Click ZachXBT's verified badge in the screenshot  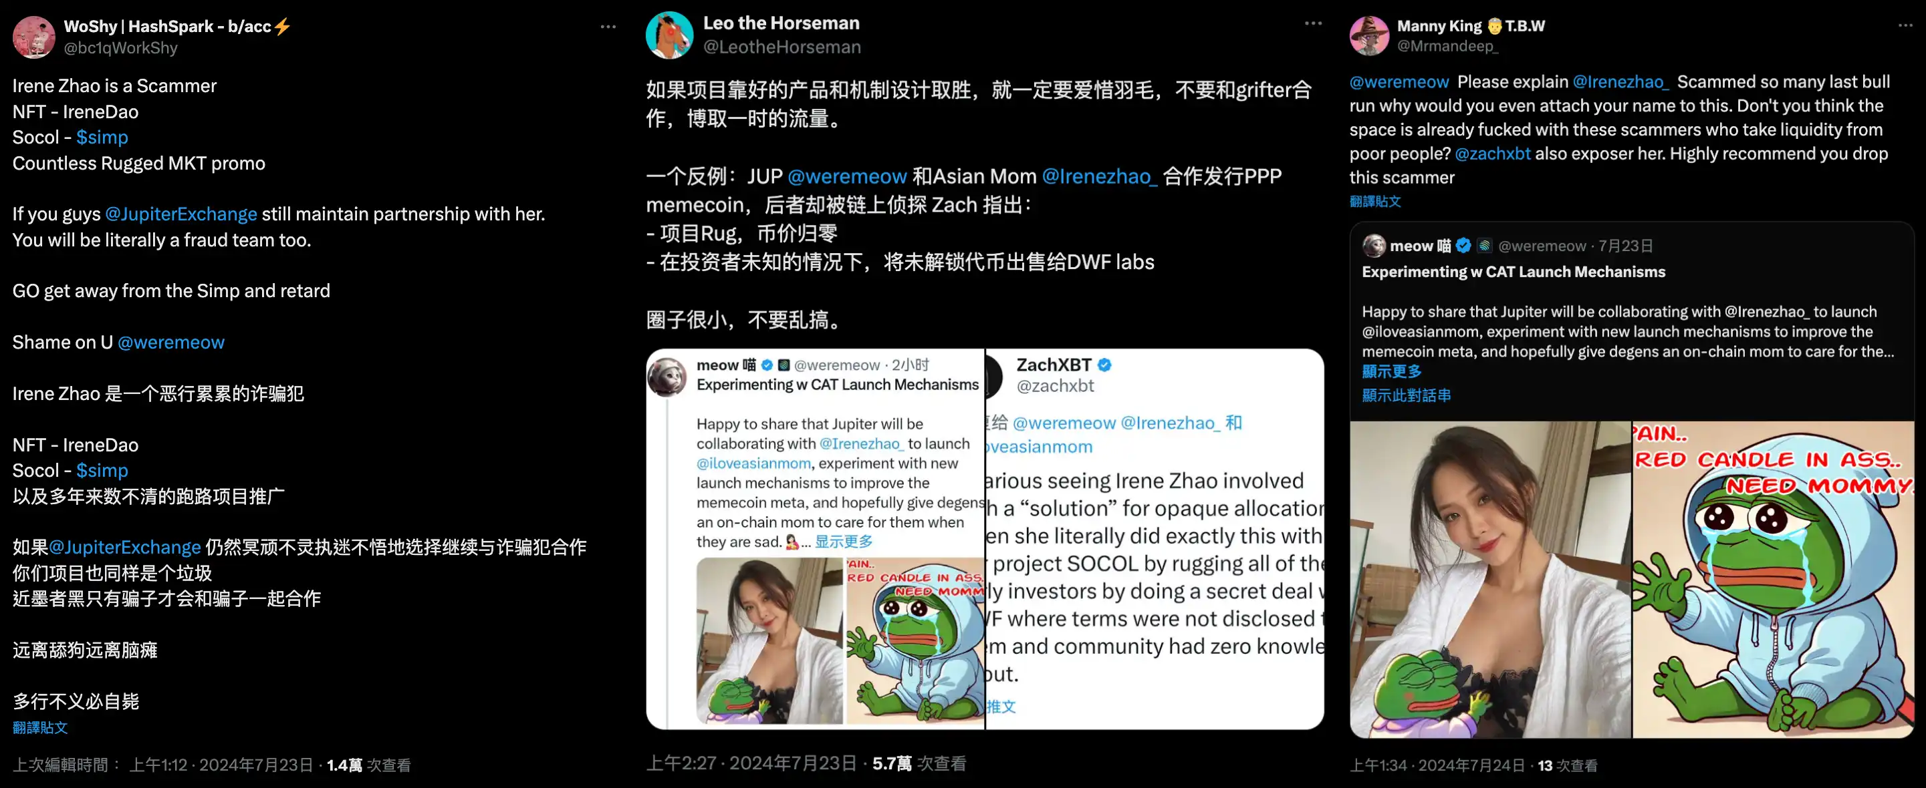(x=1105, y=365)
